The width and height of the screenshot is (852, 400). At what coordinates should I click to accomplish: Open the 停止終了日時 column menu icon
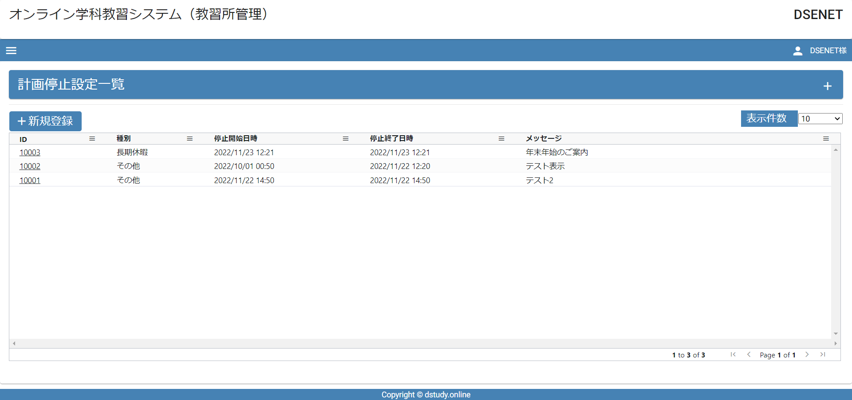tap(501, 139)
